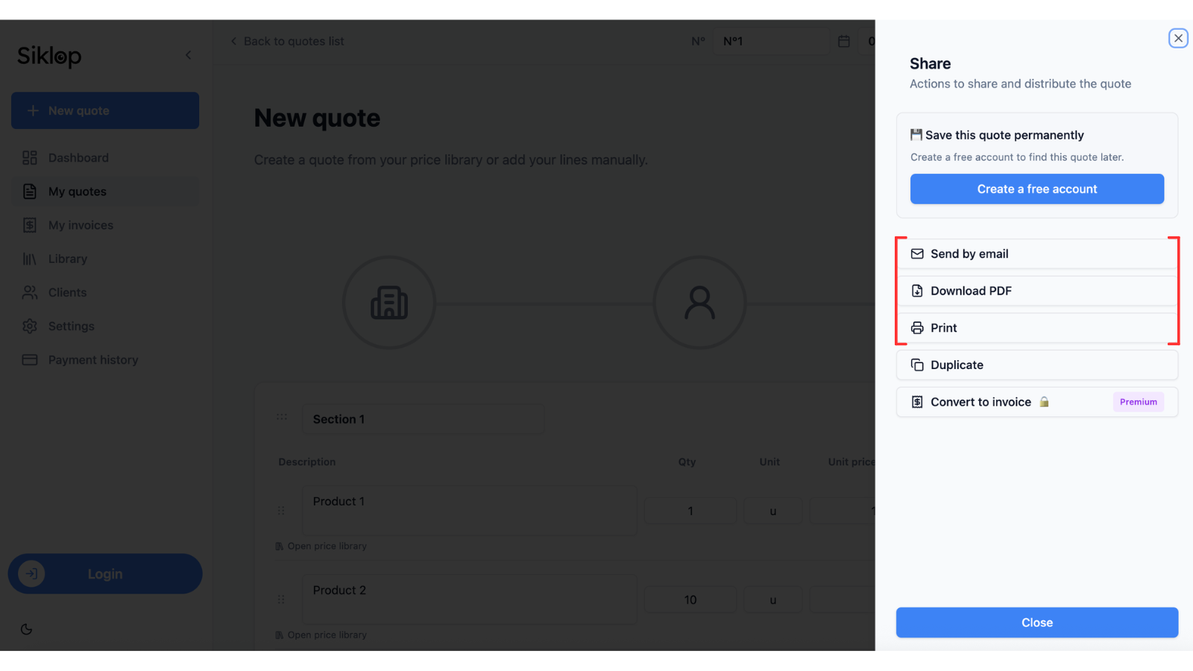The height and width of the screenshot is (671, 1193).
Task: Click Product 1 unit field
Action: click(773, 511)
